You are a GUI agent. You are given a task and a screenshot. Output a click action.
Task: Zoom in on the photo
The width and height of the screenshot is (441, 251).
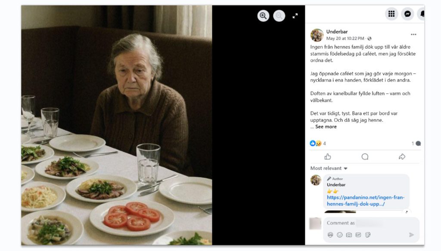(x=263, y=16)
